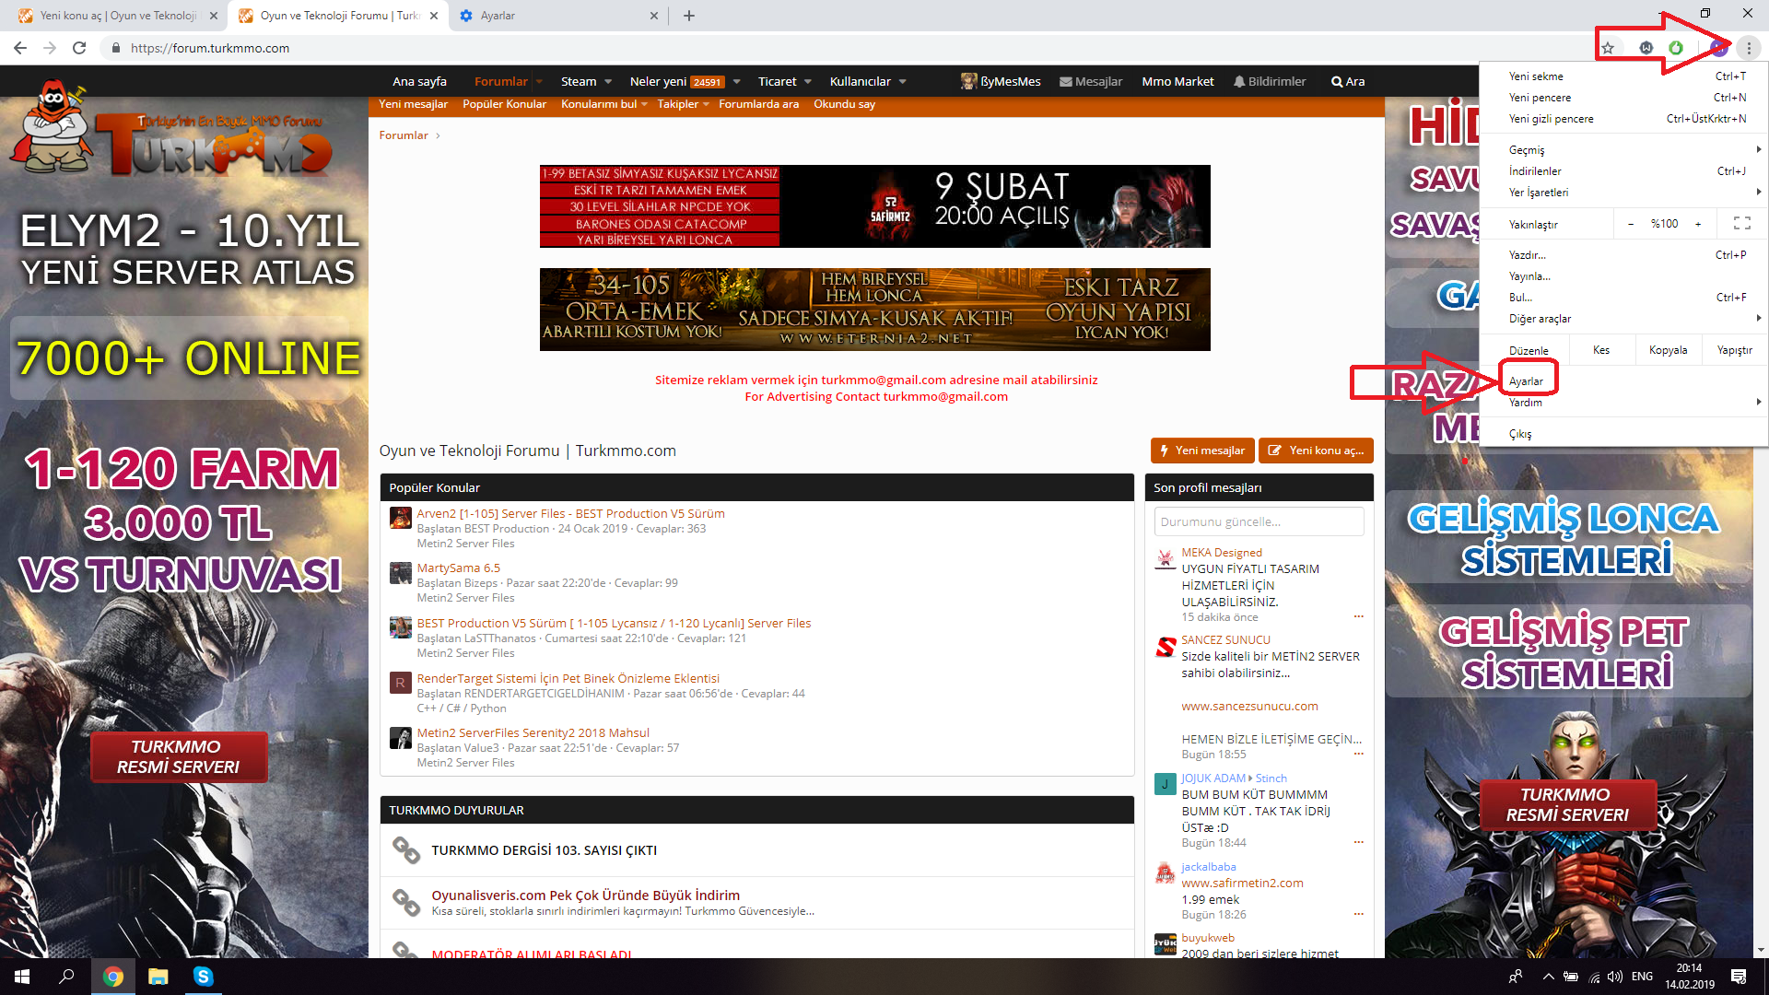Click Kopyala in the edit row

pyautogui.click(x=1668, y=350)
